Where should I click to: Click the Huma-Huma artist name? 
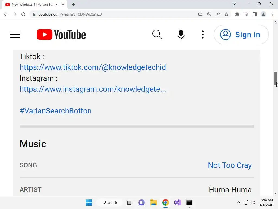pos(230,190)
